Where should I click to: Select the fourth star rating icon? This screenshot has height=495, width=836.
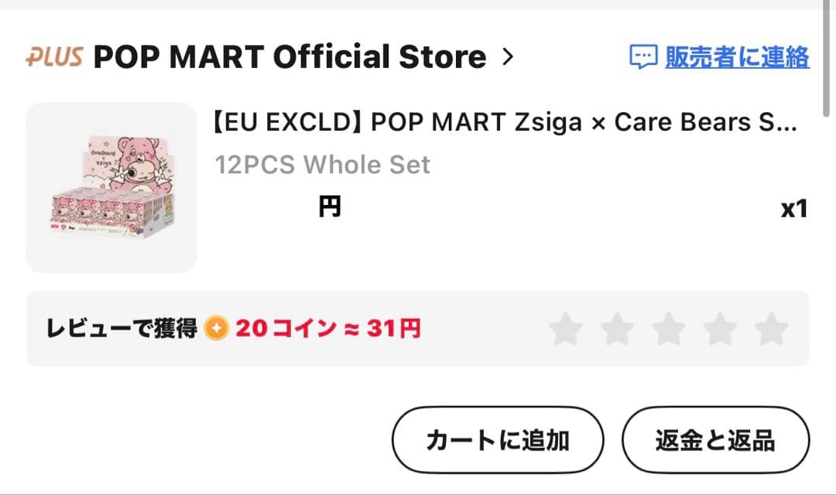(x=718, y=329)
